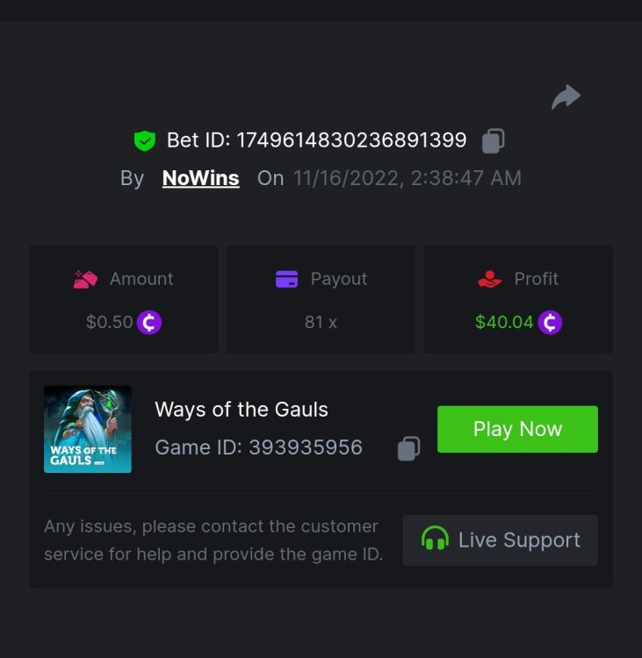Viewport: 642px width, 658px height.
Task: Click the Profit currency coin icon
Action: (550, 322)
